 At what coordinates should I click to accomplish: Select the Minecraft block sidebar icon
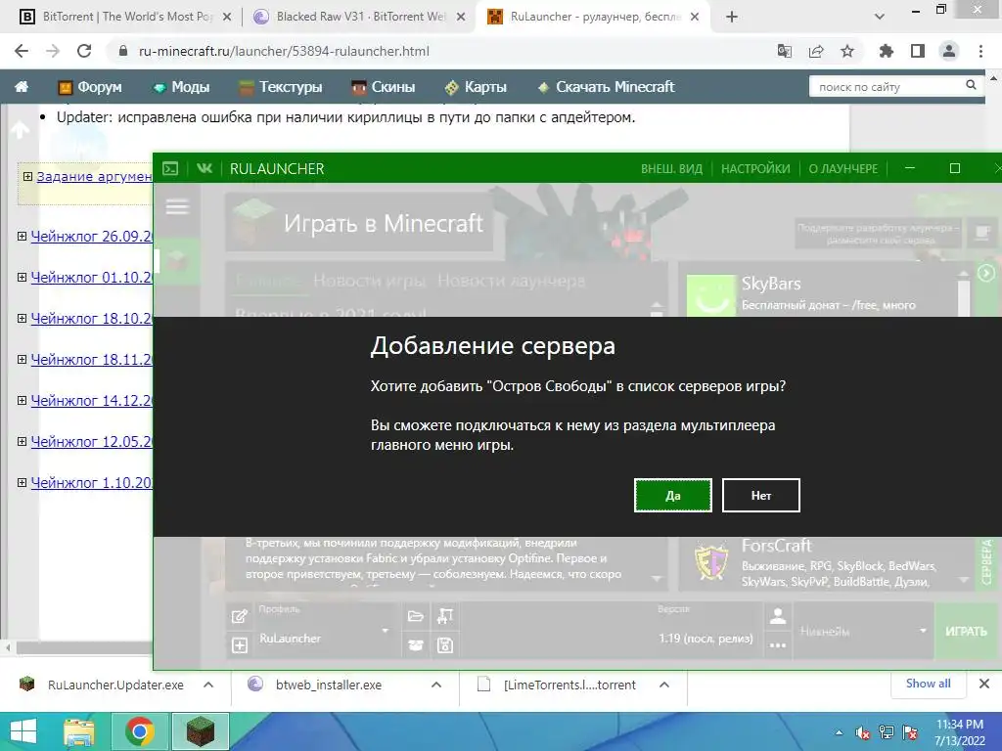(177, 260)
